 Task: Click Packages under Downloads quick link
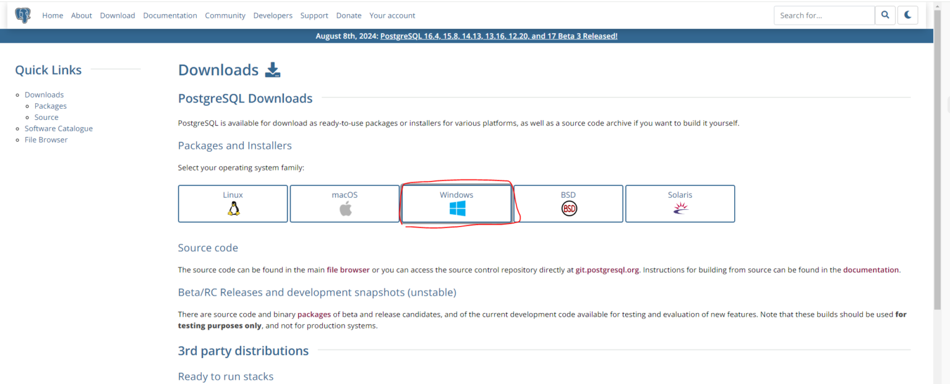pos(51,106)
